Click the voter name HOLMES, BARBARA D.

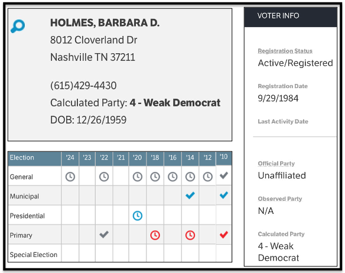(105, 23)
